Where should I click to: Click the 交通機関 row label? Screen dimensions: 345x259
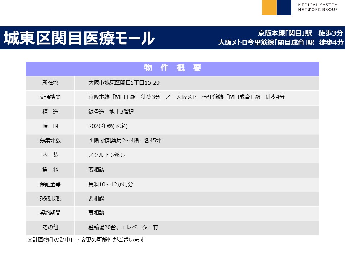[50, 97]
